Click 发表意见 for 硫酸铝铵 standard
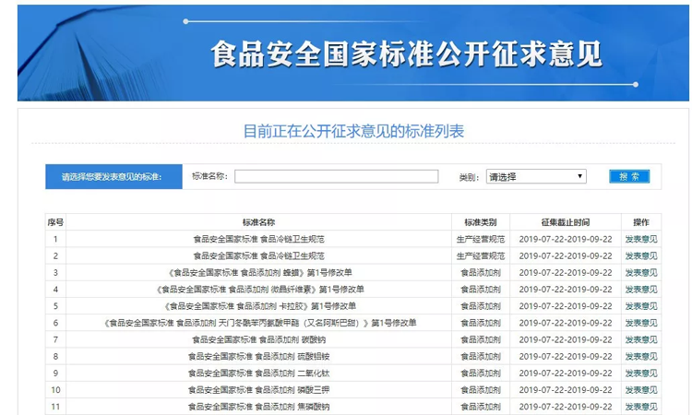 pos(641,356)
